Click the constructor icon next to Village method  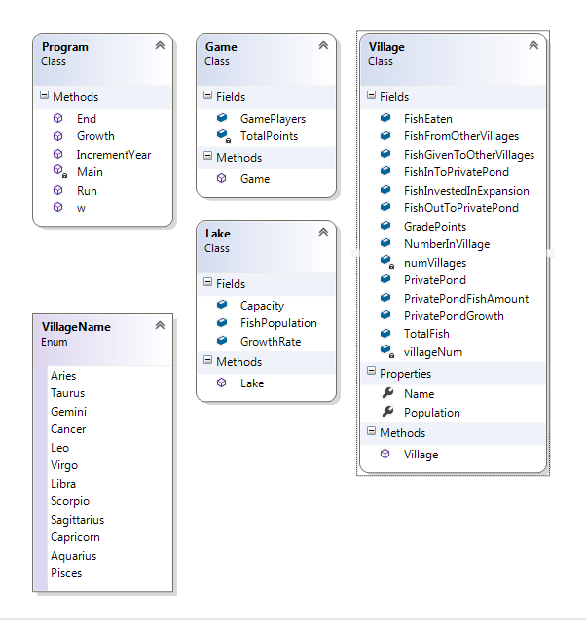pyautogui.click(x=385, y=455)
